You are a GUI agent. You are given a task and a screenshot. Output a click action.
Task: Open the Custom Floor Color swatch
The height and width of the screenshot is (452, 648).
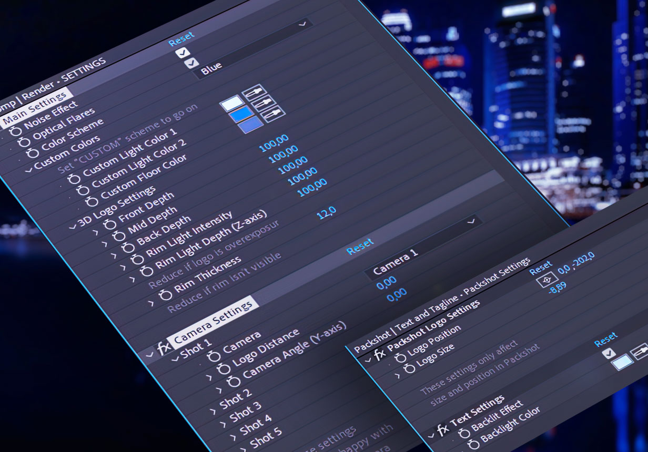pos(251,125)
